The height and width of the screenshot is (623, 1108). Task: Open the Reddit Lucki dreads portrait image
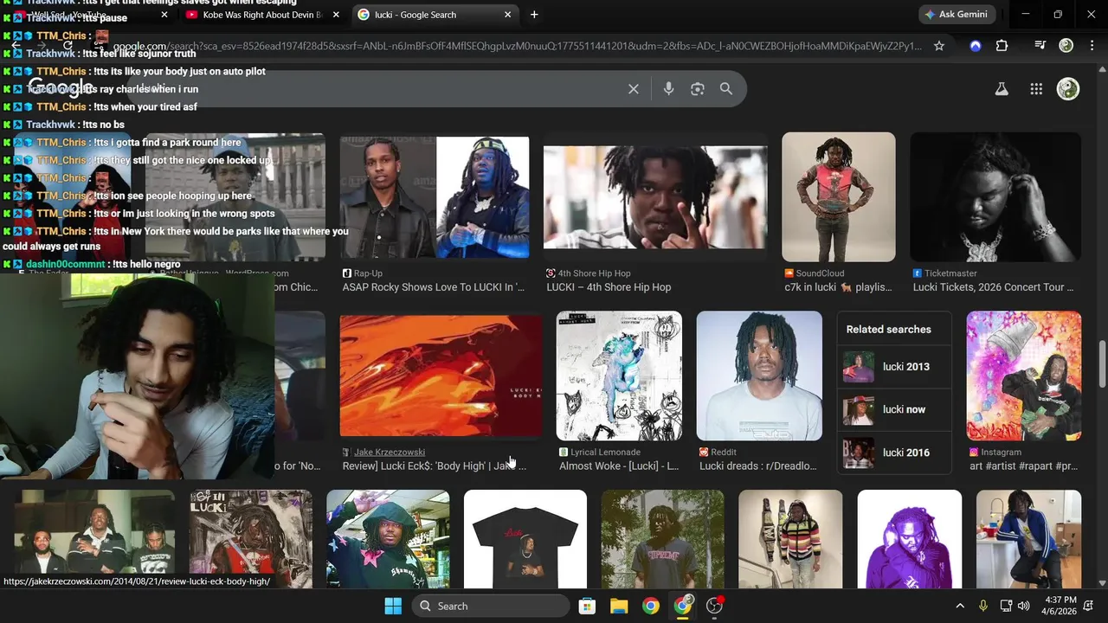tap(759, 376)
